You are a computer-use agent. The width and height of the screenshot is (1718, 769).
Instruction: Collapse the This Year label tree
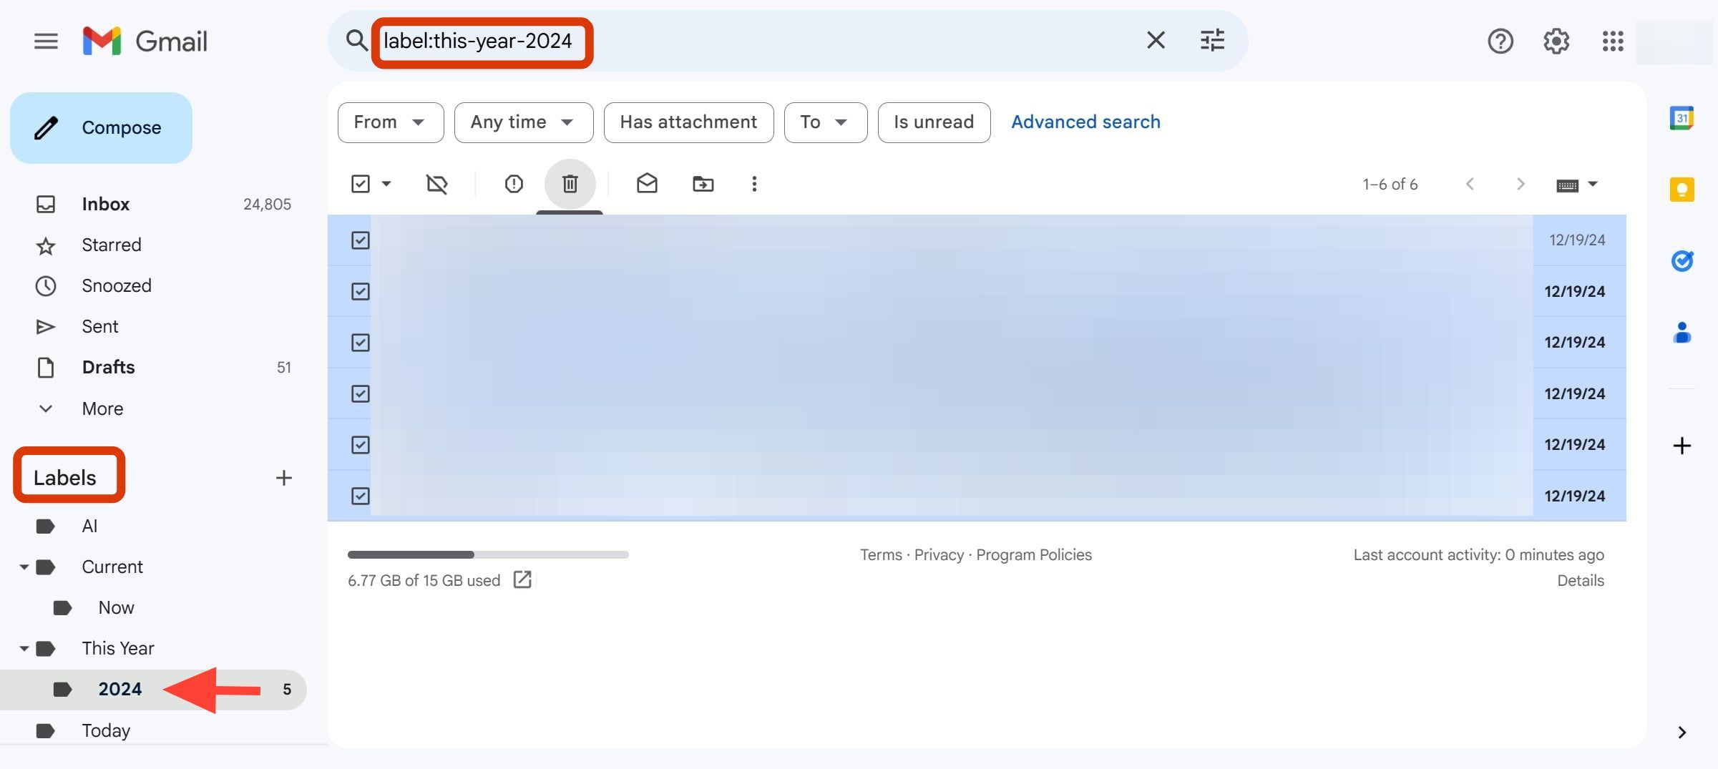pos(24,649)
